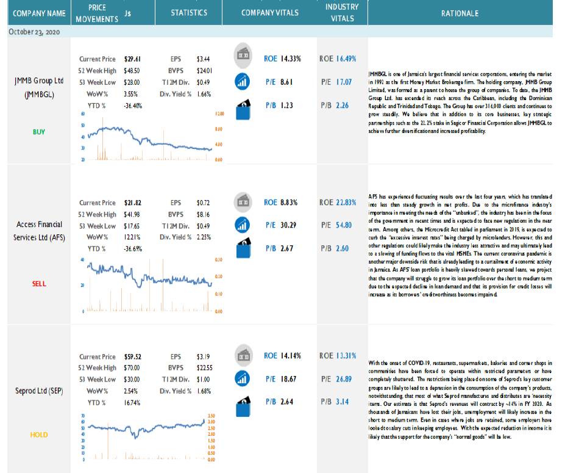This screenshot has width=568, height=473.
Task: Click Access Financial dividend yield 2.25%
Action: [204, 237]
